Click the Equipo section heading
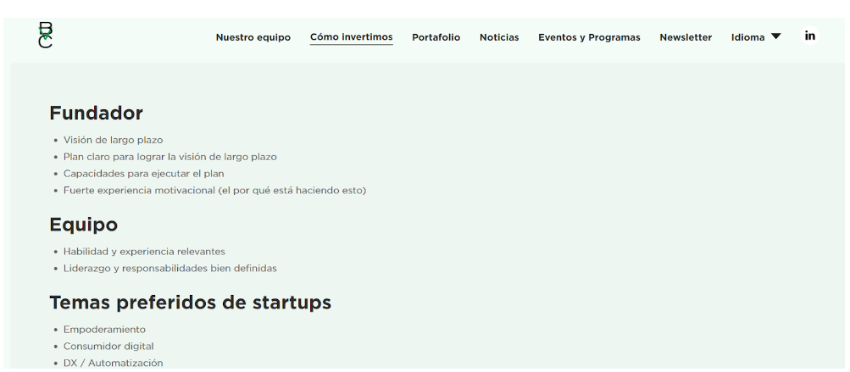The height and width of the screenshot is (372, 850). 83,225
